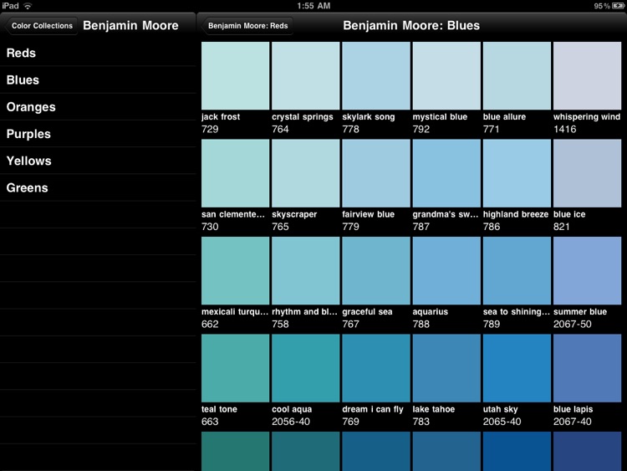Pick the aquarius 788 swatch
The height and width of the screenshot is (471, 627).
point(446,270)
